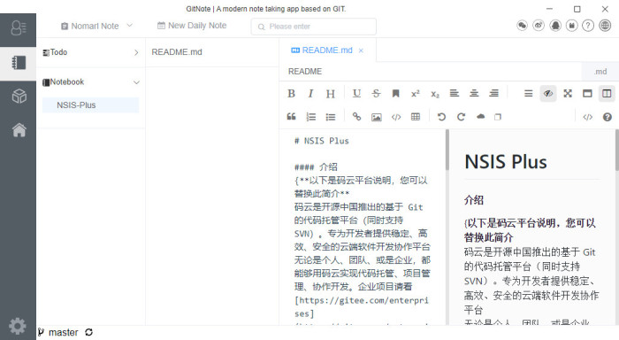The image size is (619, 340).
Task: Insert a hyperlink
Action: (x=356, y=117)
